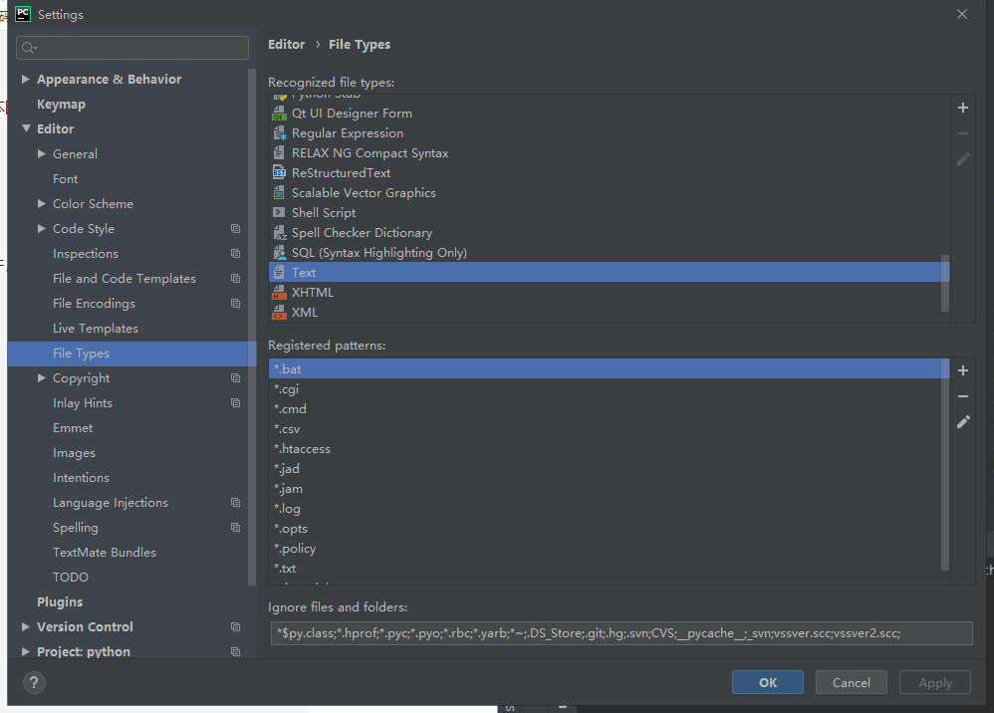This screenshot has height=713, width=994.
Task: Expand the Color Scheme subsection
Action: coord(41,203)
